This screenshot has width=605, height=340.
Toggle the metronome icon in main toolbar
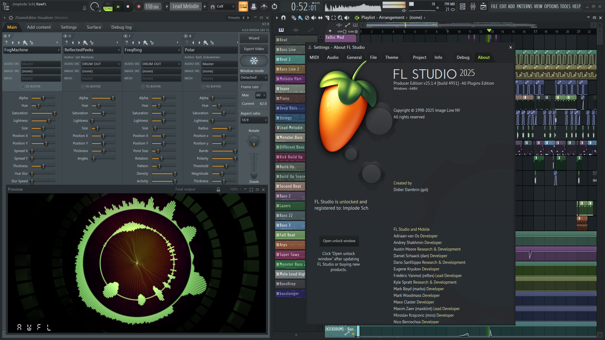coord(264,6)
